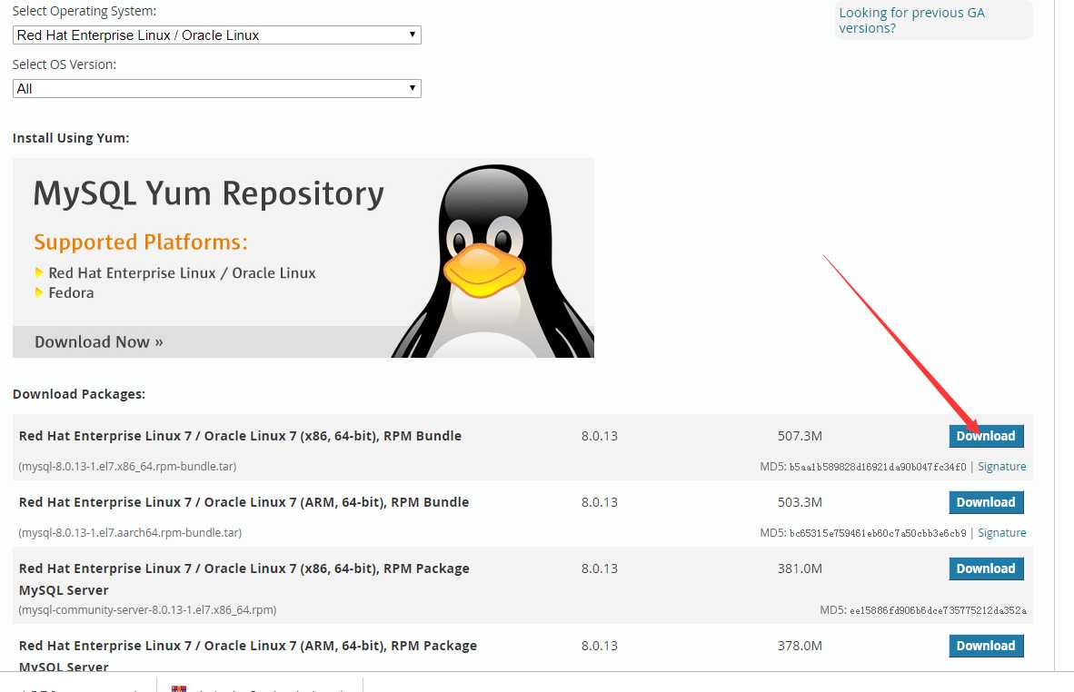Download x86 64-bit RPM Package MySQL Server
The height and width of the screenshot is (692, 1074).
(x=986, y=568)
